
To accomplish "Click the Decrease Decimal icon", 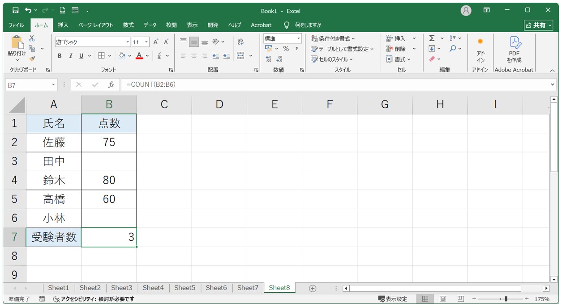I will point(279,59).
